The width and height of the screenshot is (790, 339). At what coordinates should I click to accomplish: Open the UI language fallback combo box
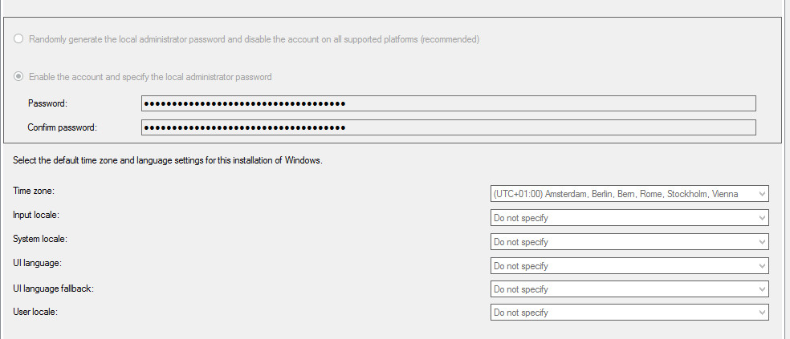pyautogui.click(x=629, y=289)
